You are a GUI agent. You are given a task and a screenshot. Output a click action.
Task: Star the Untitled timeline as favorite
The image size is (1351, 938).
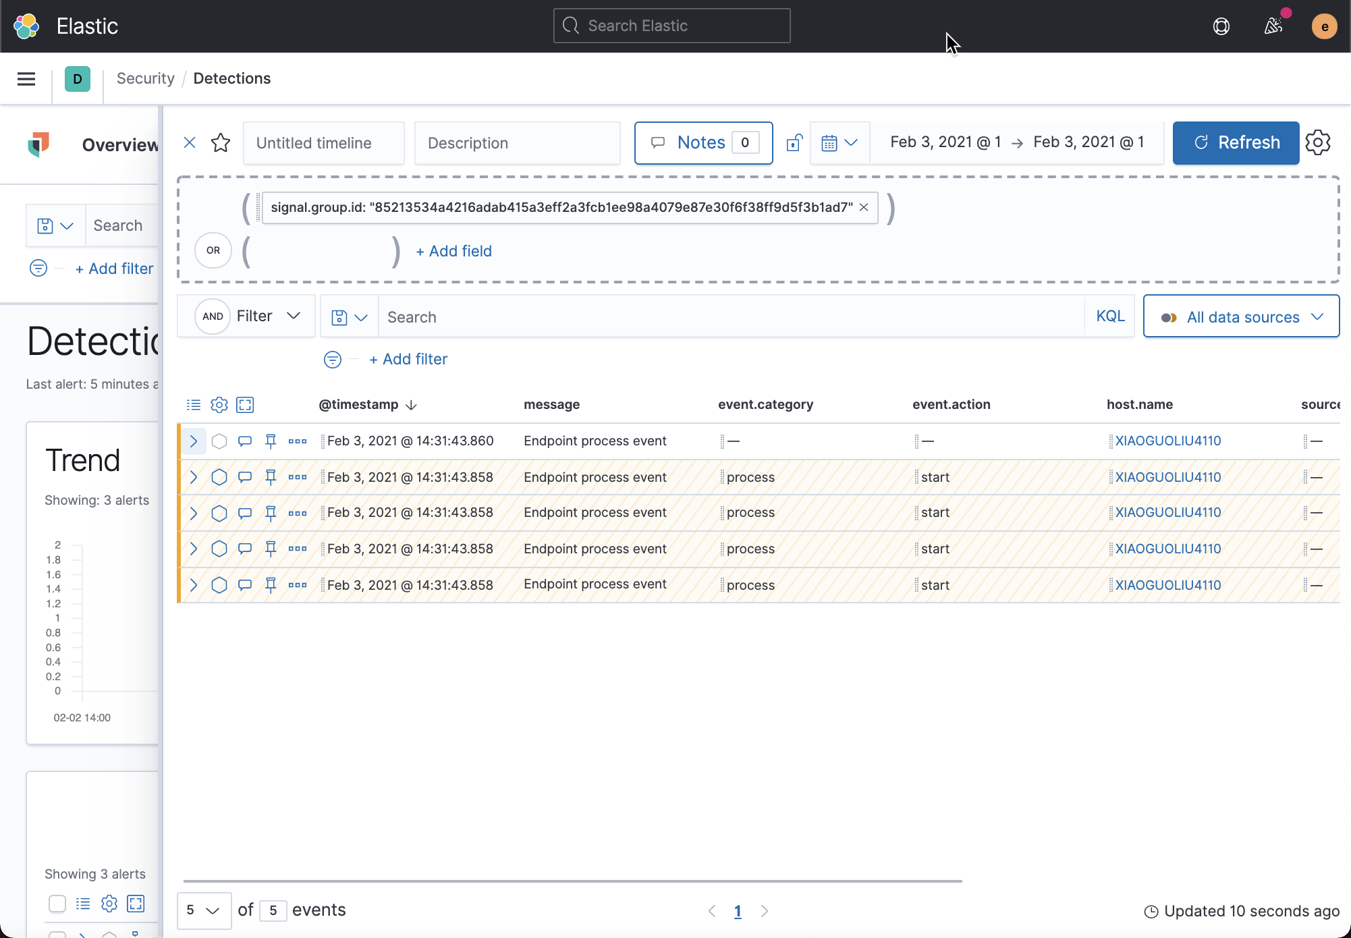[x=221, y=142]
